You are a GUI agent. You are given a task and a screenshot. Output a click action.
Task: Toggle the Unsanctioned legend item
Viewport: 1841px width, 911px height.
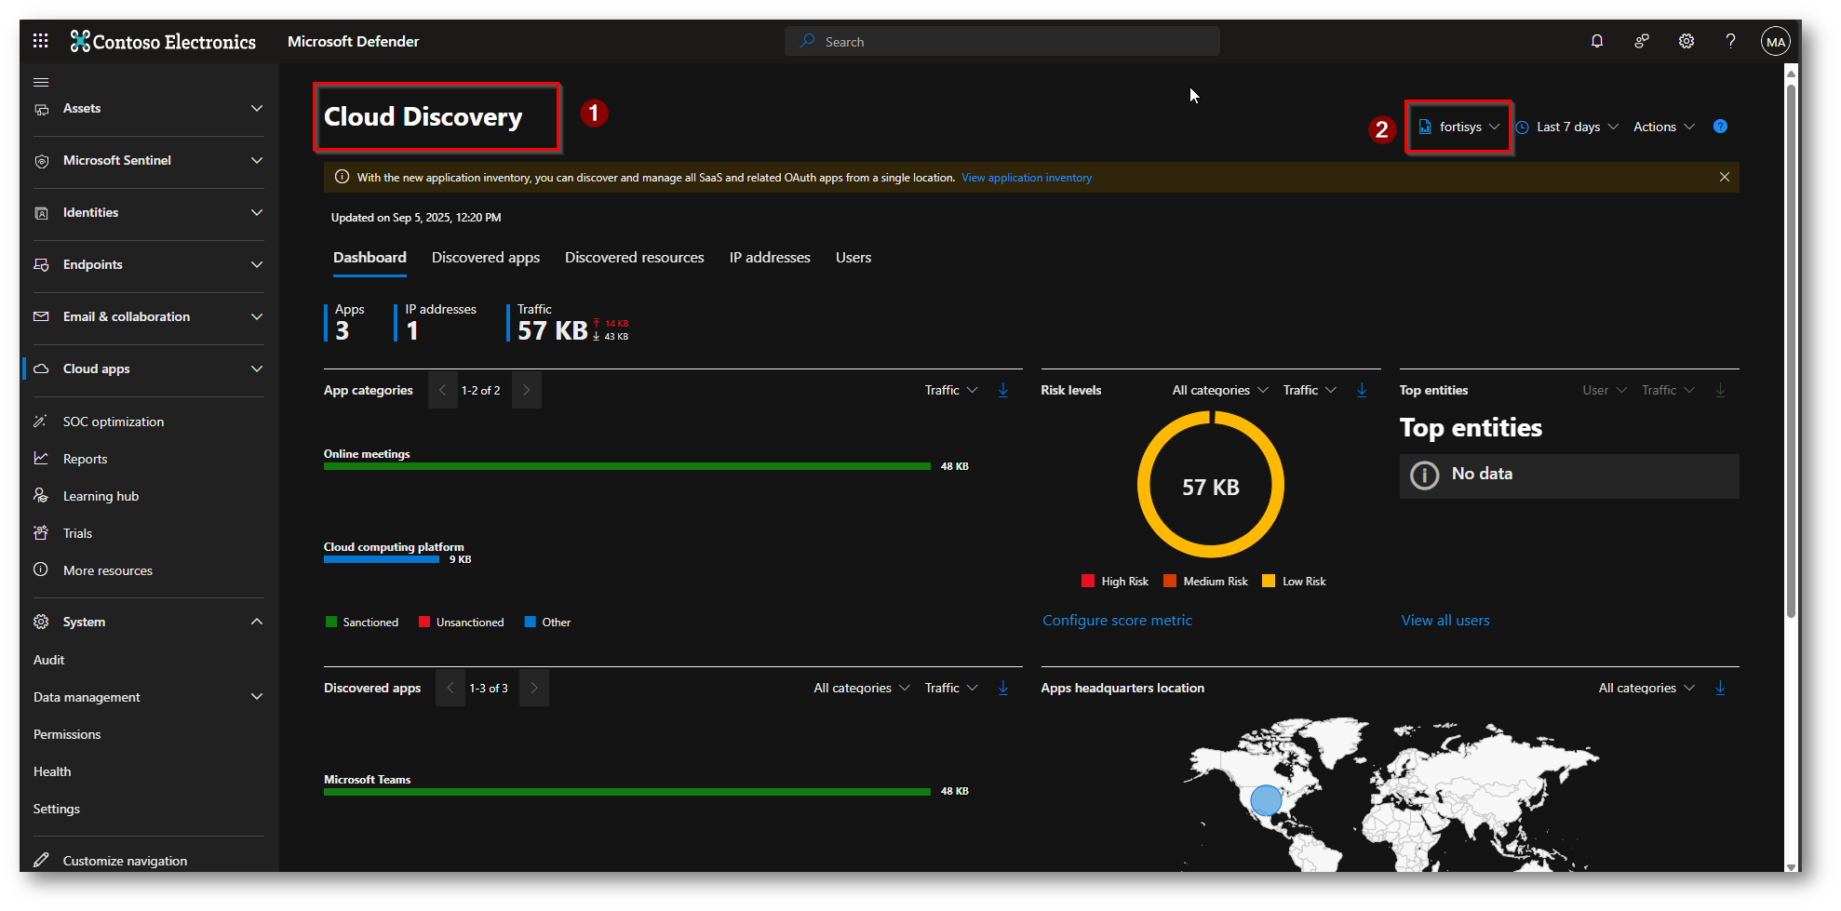pyautogui.click(x=462, y=623)
